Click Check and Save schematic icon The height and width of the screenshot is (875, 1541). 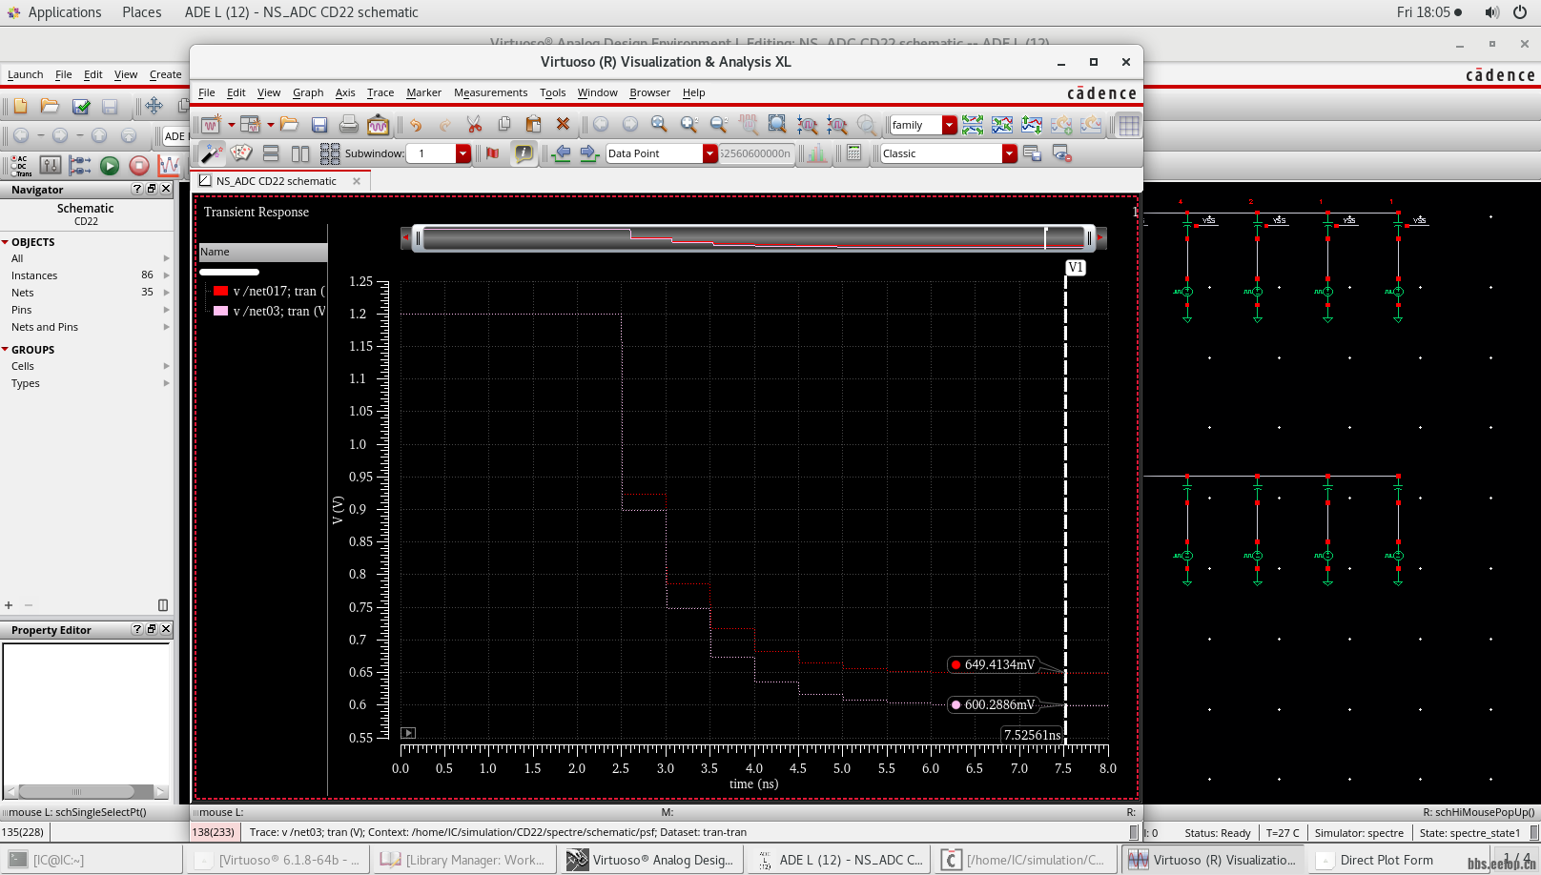tap(81, 106)
